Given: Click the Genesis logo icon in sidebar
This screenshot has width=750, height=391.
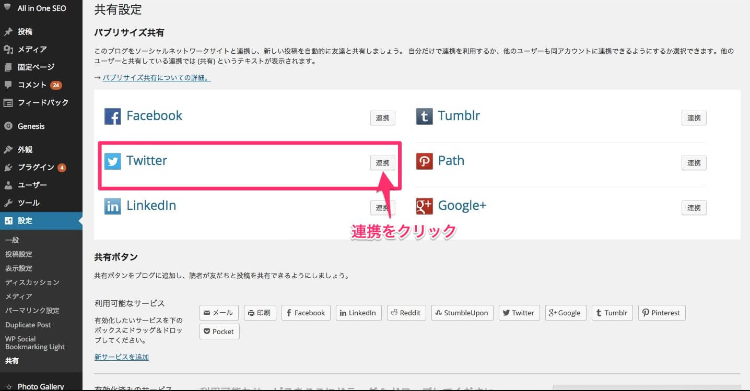Looking at the screenshot, I should pyautogui.click(x=8, y=126).
